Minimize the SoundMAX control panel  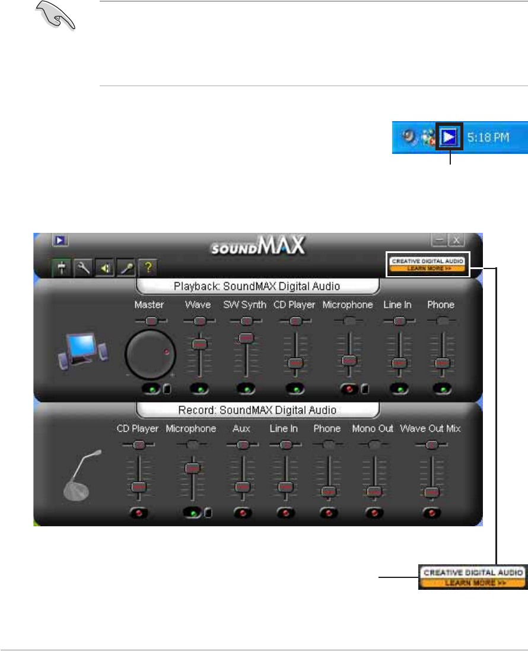tap(439, 240)
